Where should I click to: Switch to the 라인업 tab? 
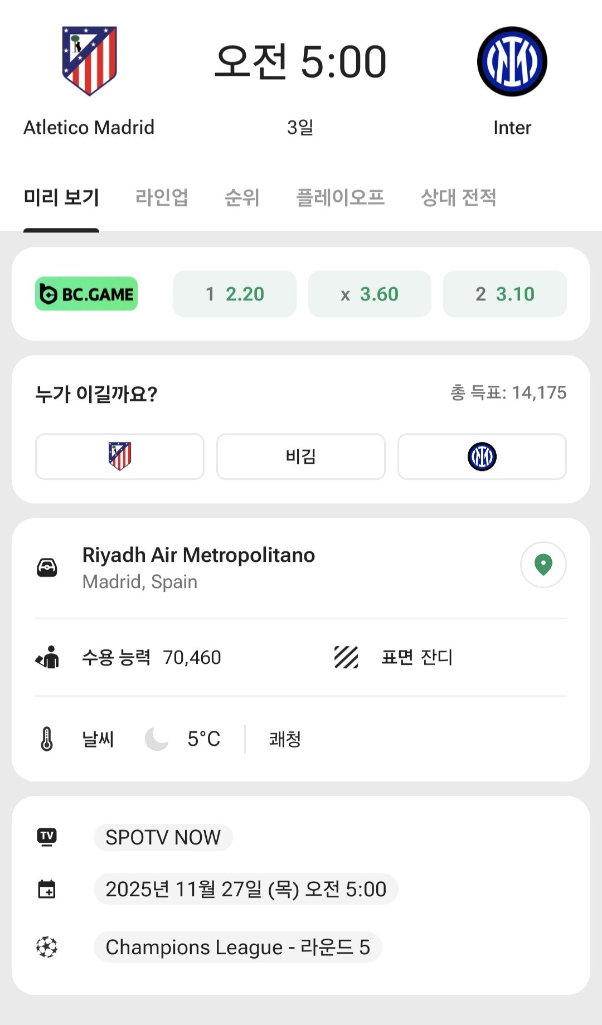click(162, 197)
